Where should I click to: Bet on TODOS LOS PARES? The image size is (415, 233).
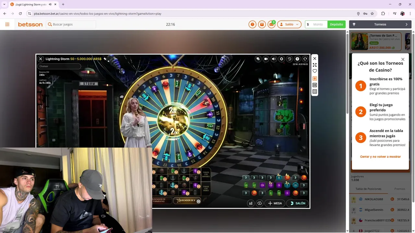click(206, 189)
